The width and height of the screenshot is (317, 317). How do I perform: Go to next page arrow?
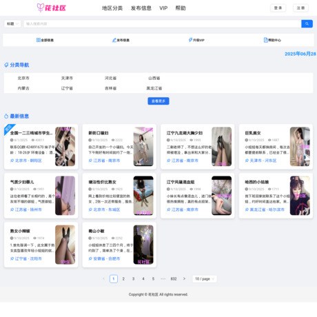184,279
